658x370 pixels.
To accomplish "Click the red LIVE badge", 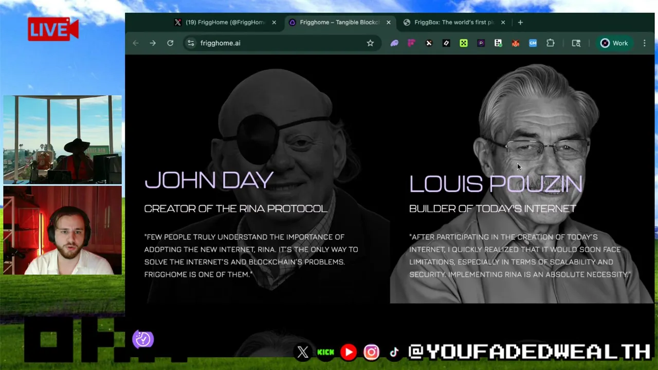I will pyautogui.click(x=53, y=29).
